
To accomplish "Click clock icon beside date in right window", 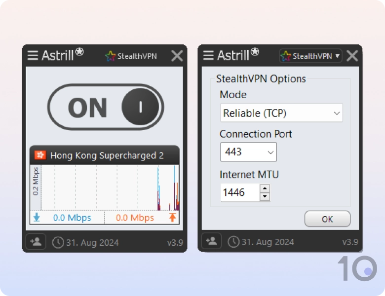I will (233, 242).
